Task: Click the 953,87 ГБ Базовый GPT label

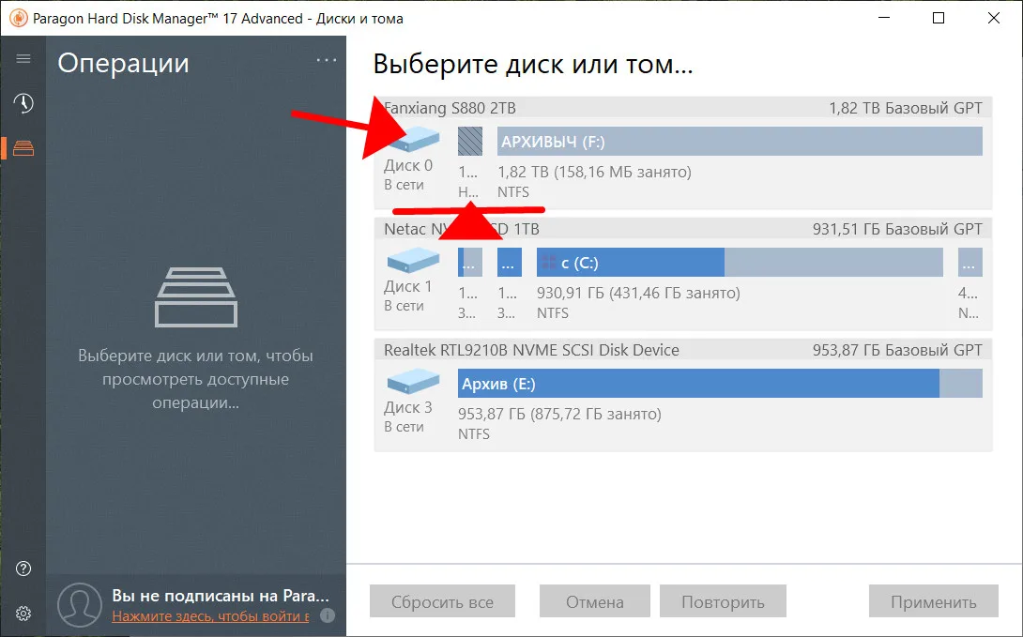Action: [897, 350]
